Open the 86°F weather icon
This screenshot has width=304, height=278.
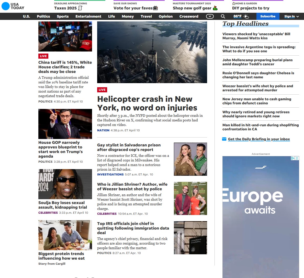click(x=246, y=16)
